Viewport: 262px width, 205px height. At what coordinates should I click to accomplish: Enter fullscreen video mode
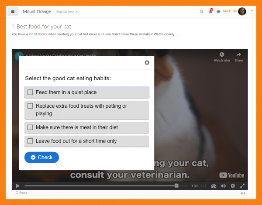click(242, 186)
